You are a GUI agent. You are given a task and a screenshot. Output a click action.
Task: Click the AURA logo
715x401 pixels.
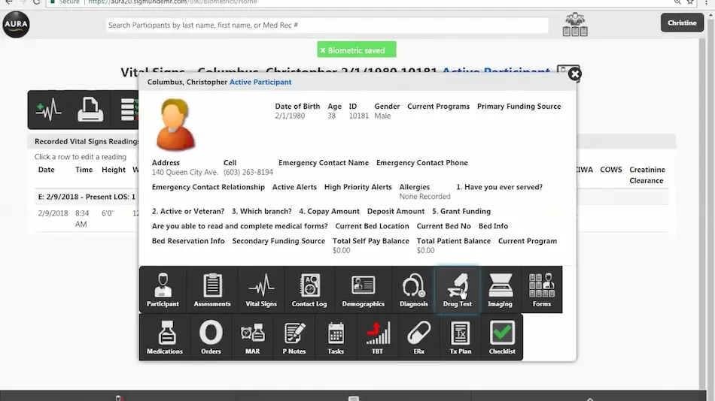16,25
